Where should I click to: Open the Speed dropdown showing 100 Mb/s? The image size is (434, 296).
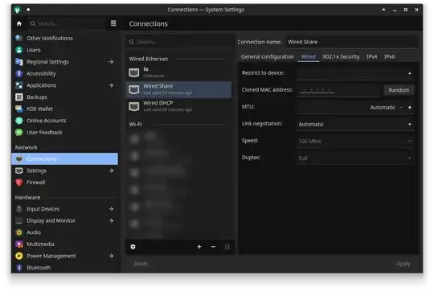coord(355,142)
